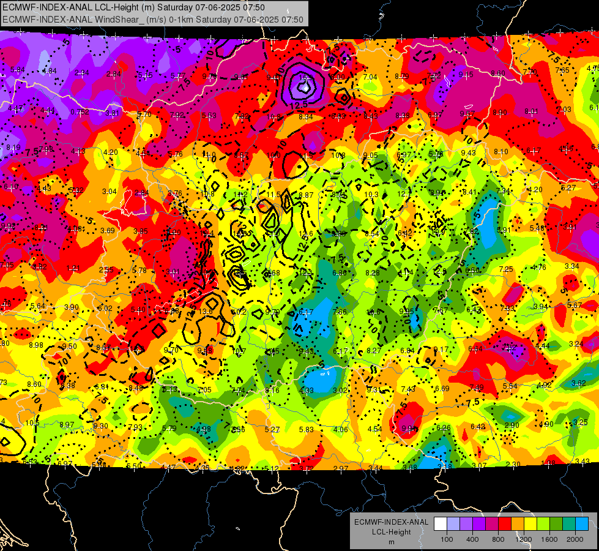This screenshot has width=599, height=551.
Task: Click the legend tick value '1200'
Action: [x=523, y=539]
